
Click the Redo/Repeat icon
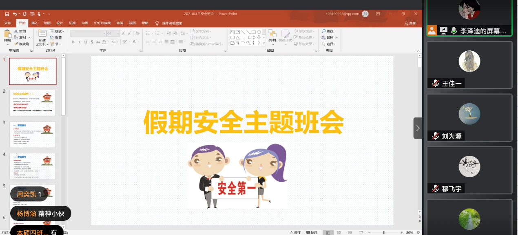pos(24,14)
